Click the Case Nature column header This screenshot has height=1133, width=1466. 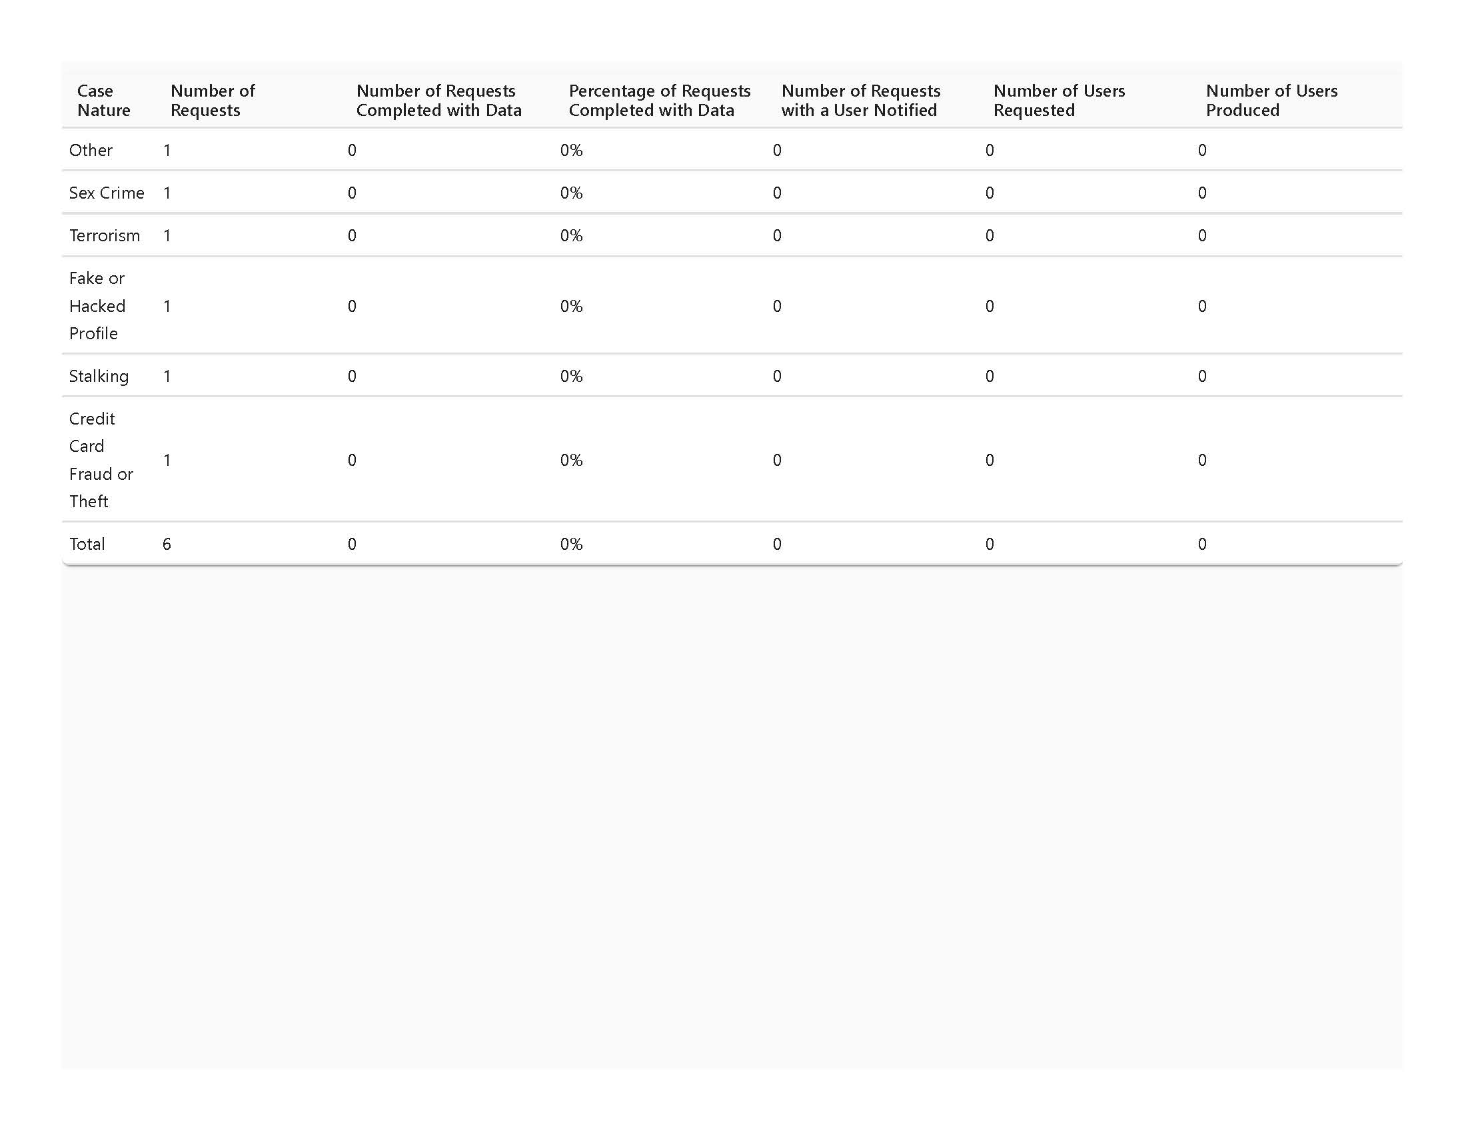click(103, 101)
